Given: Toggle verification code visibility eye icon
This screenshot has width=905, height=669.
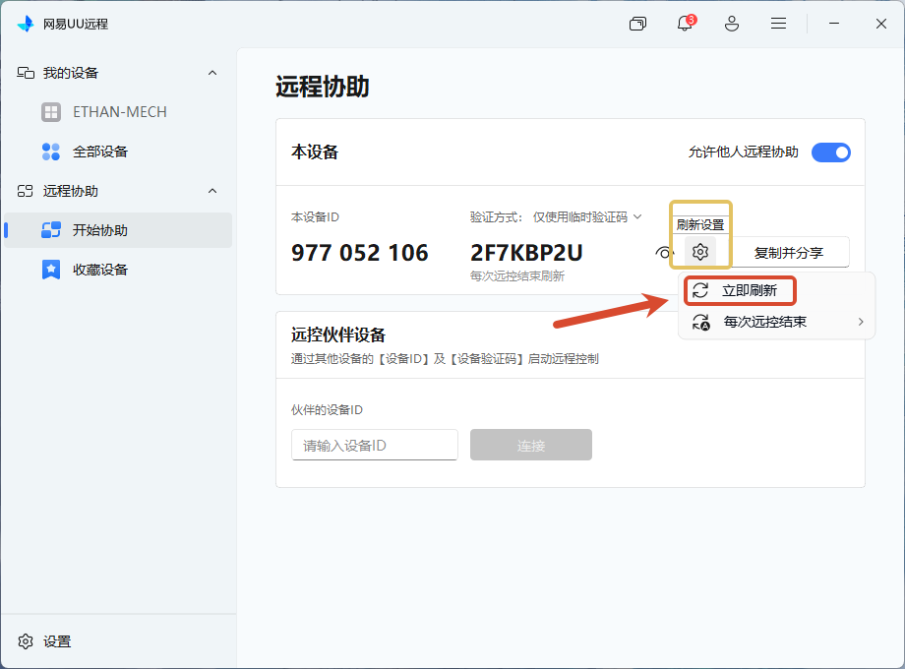Looking at the screenshot, I should click(664, 252).
